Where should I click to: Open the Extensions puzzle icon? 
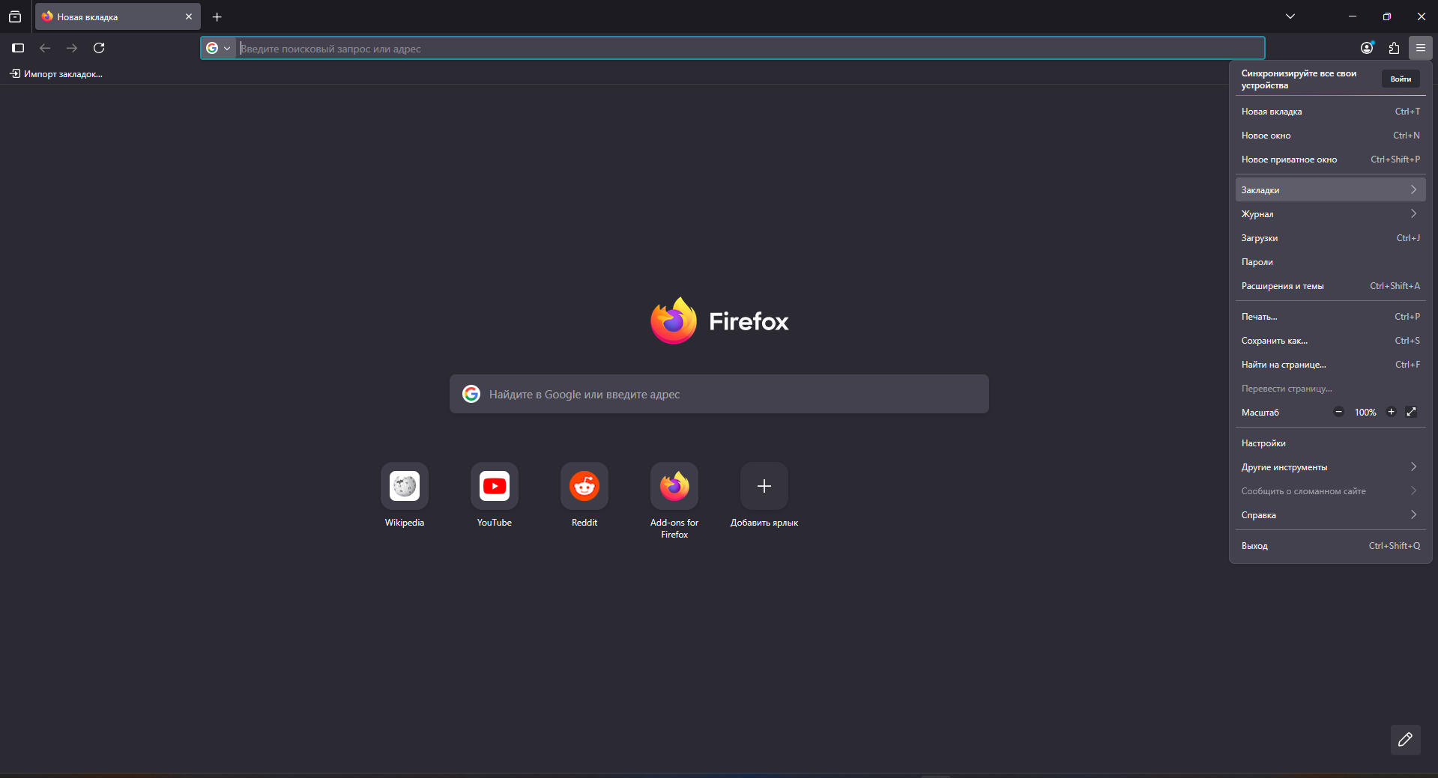1394,48
